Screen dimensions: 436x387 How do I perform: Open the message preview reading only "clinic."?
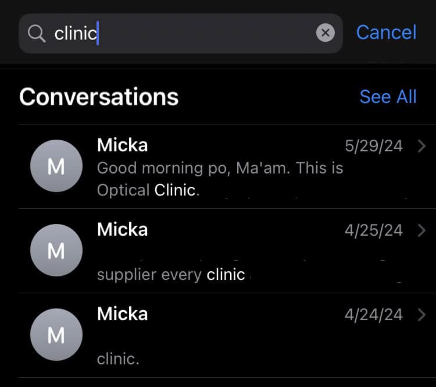pos(118,358)
